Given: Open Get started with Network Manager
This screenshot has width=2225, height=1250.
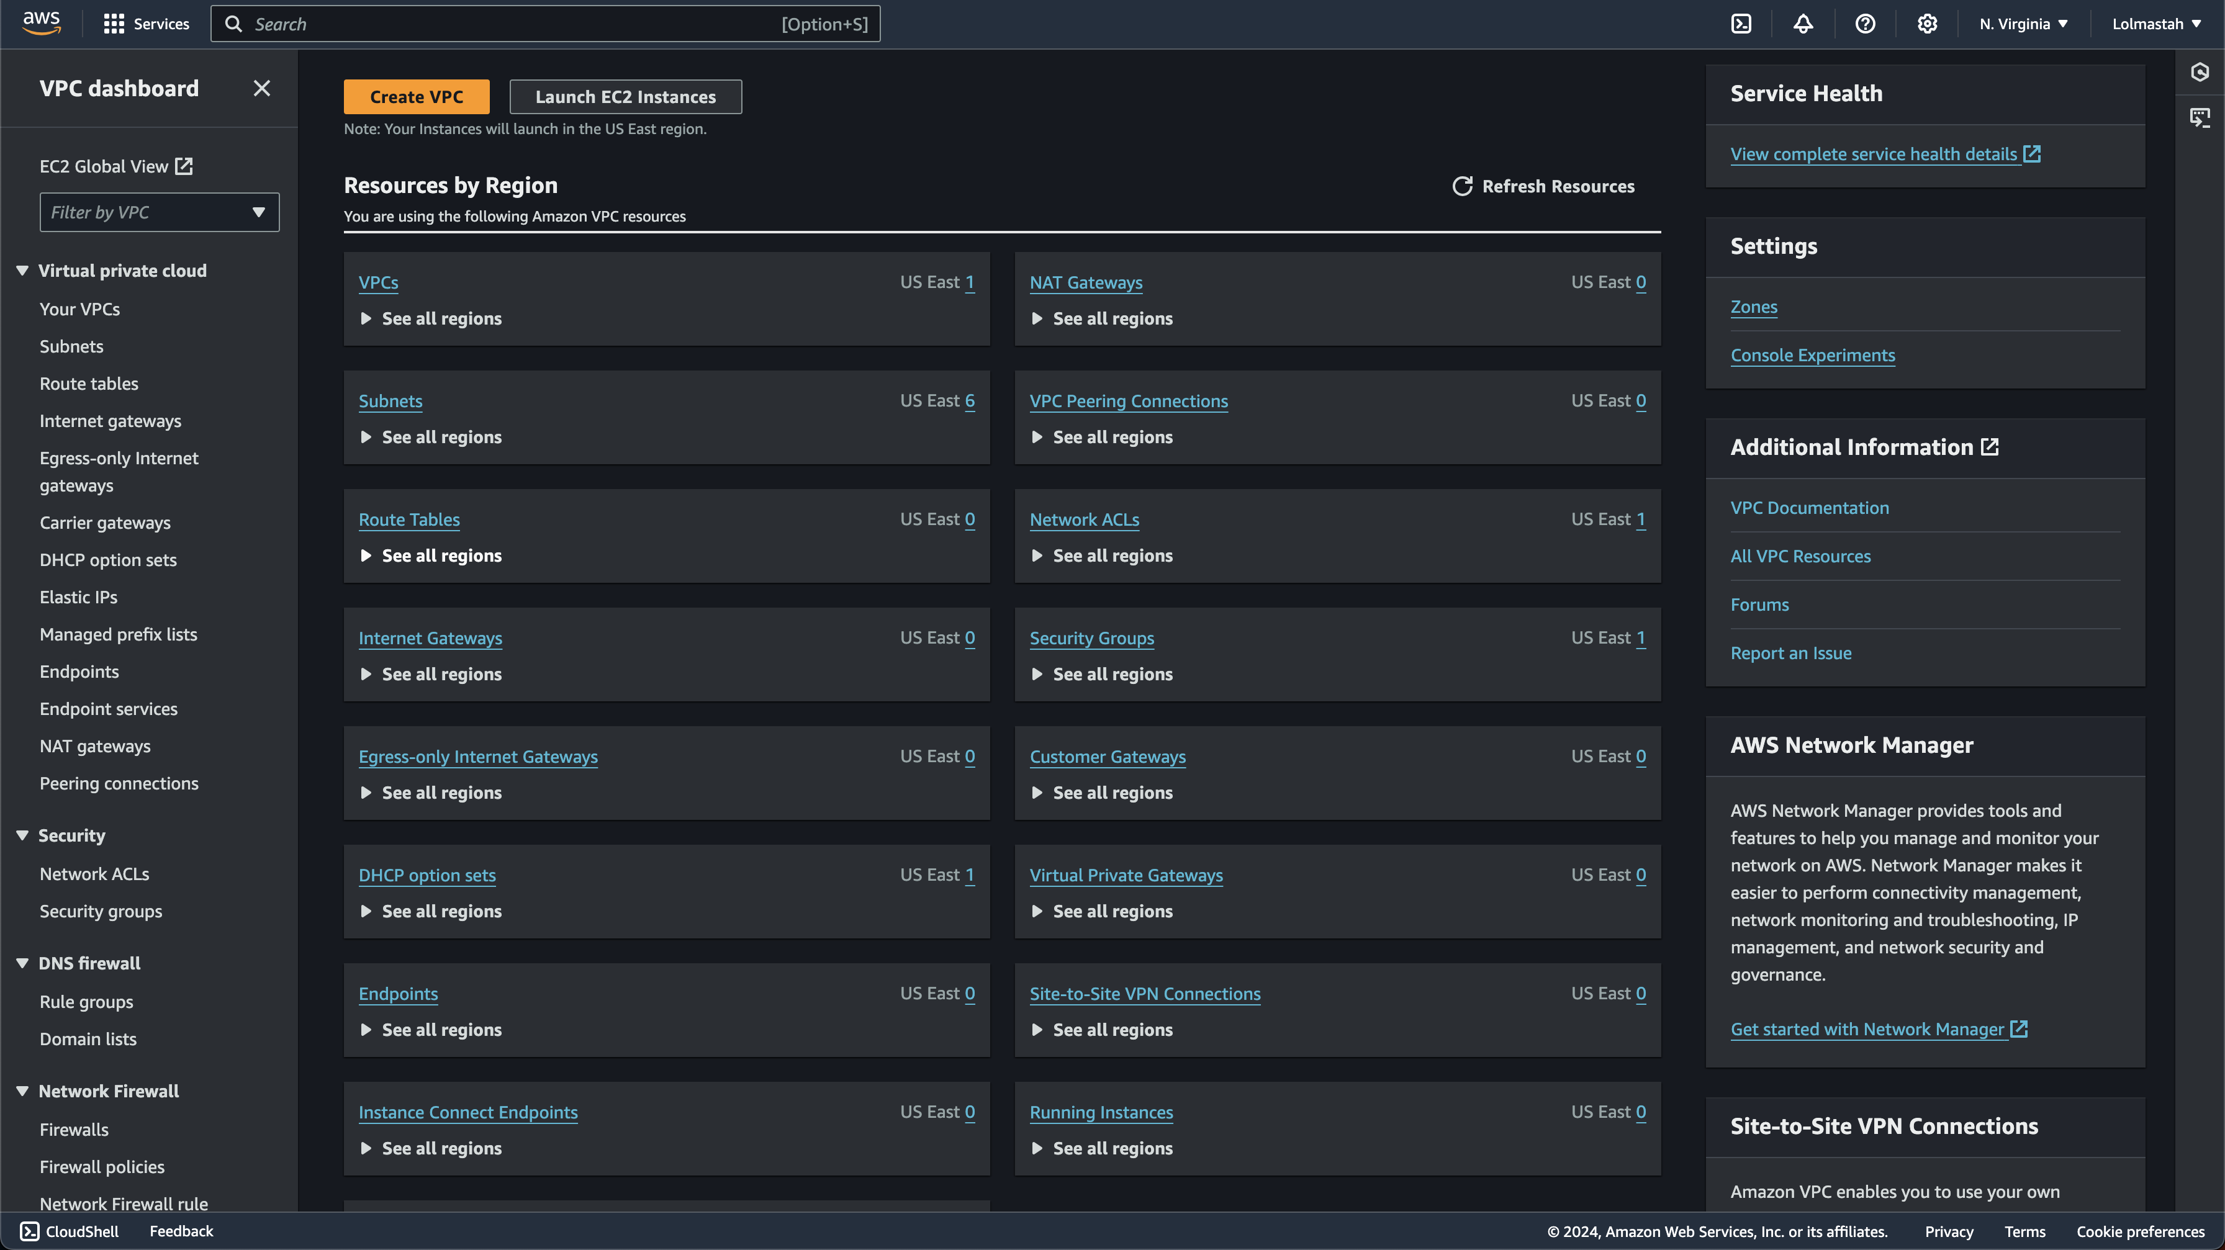Looking at the screenshot, I should click(x=1879, y=1029).
